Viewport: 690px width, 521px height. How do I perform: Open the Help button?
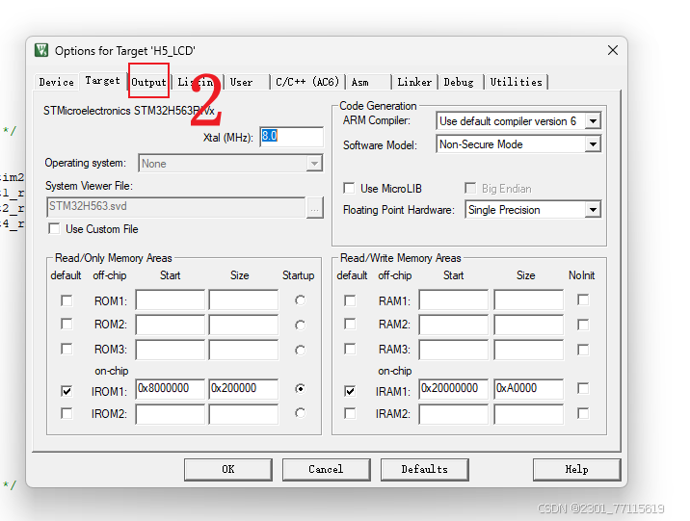coord(576,470)
